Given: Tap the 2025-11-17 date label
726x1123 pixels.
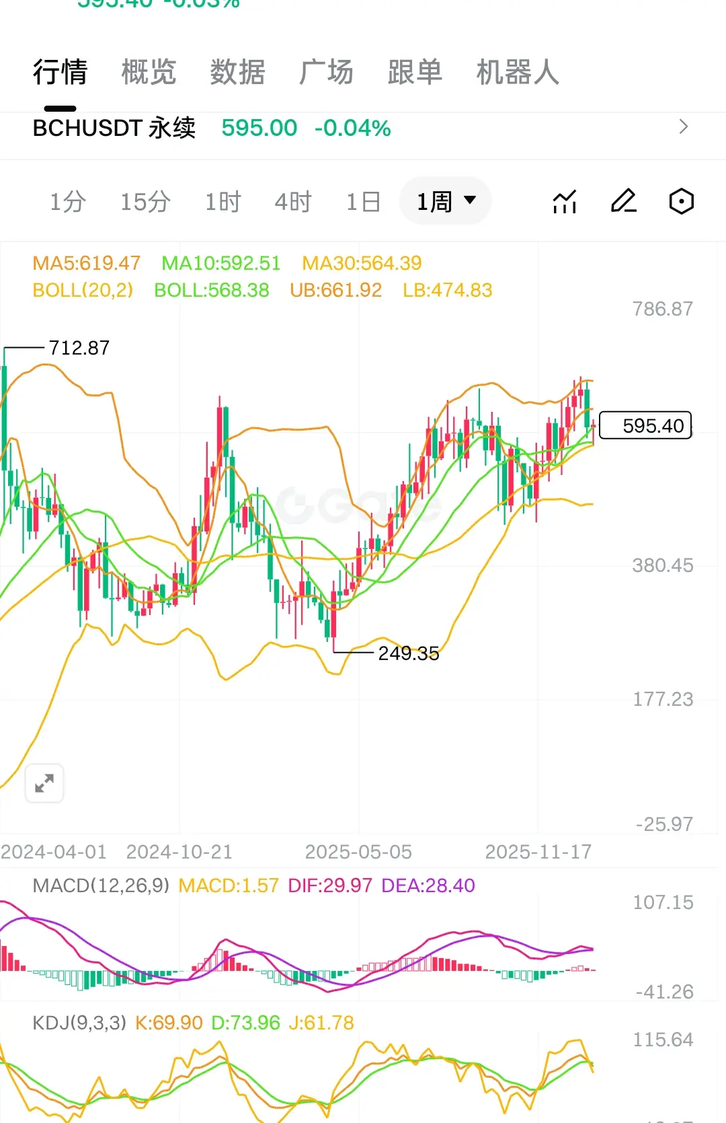Looking at the screenshot, I should coord(538,852).
